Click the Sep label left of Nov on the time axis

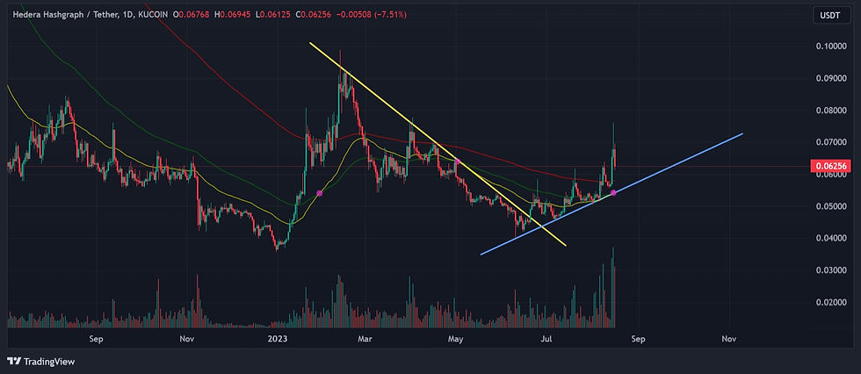pyautogui.click(x=96, y=340)
